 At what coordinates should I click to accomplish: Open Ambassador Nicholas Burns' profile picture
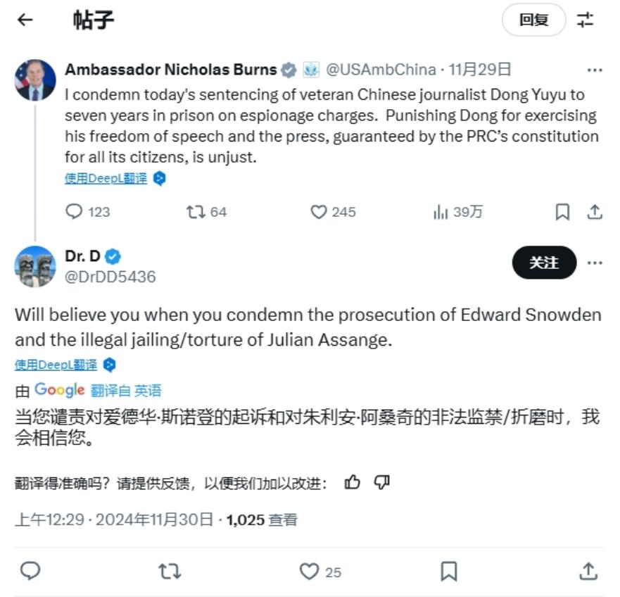35,80
